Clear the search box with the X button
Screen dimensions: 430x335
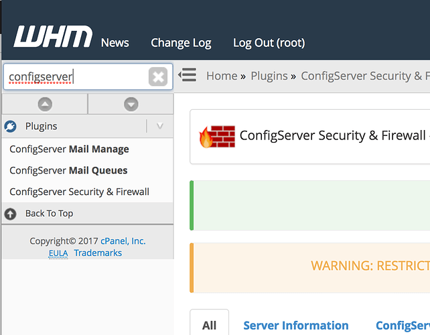[x=158, y=76]
